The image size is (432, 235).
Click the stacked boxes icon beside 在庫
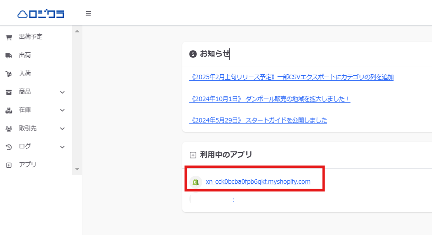(9, 111)
